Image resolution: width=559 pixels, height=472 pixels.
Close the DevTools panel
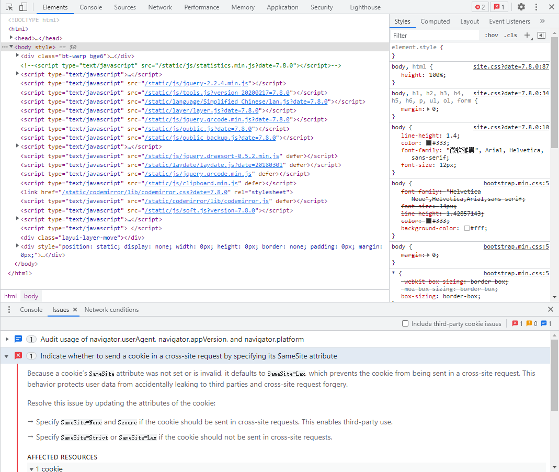tap(551, 7)
